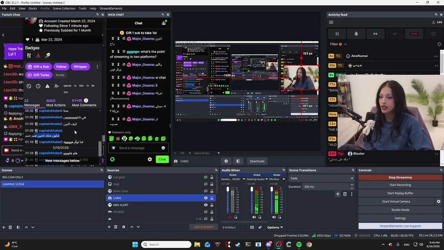444x250 pixels.
Task: Click the timeout clock icon
Action: [x=38, y=86]
